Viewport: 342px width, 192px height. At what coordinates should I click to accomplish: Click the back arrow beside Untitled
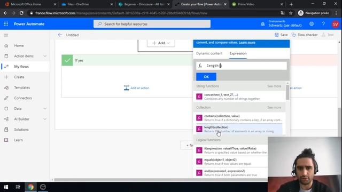pyautogui.click(x=60, y=35)
